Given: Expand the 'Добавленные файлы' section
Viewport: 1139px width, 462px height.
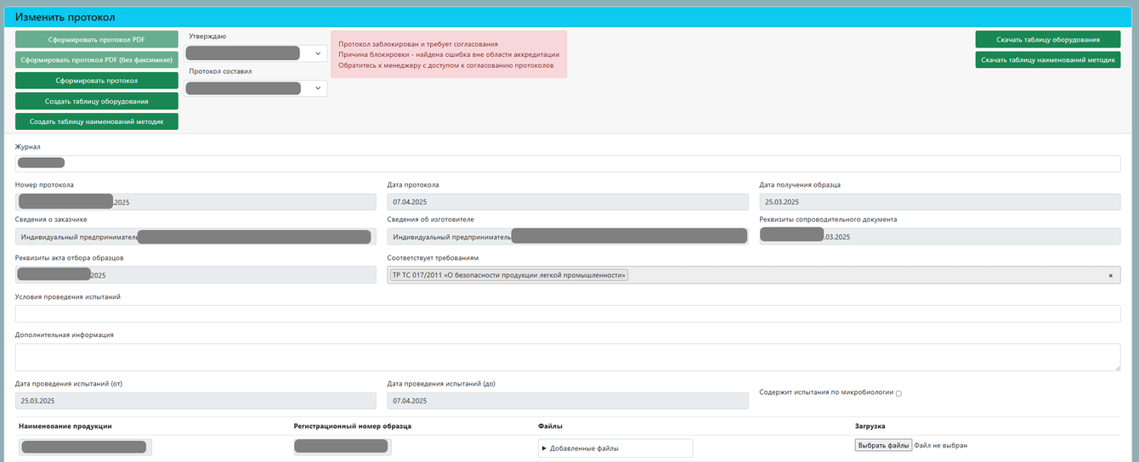Looking at the screenshot, I should pos(615,448).
